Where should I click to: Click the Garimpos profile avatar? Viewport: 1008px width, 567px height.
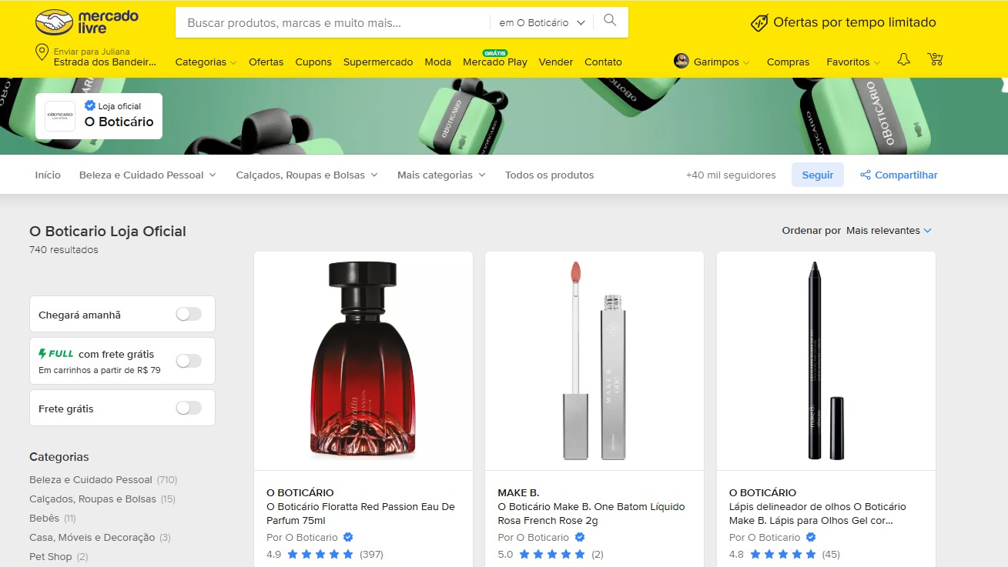click(x=681, y=61)
